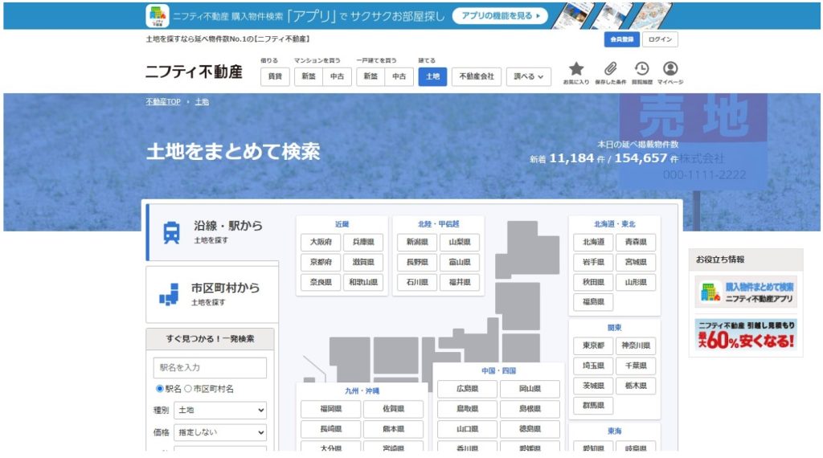Choose 和歌山県 prefecture
823x458 pixels.
coord(363,282)
